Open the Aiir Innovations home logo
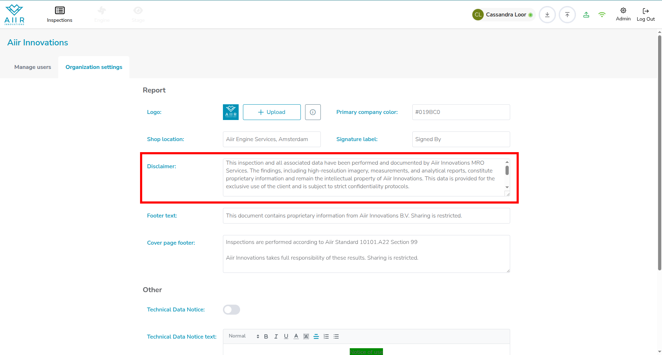Screen dimensions: 662x355 [14, 15]
